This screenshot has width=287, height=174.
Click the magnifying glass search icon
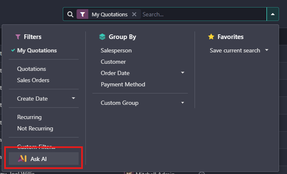click(70, 14)
